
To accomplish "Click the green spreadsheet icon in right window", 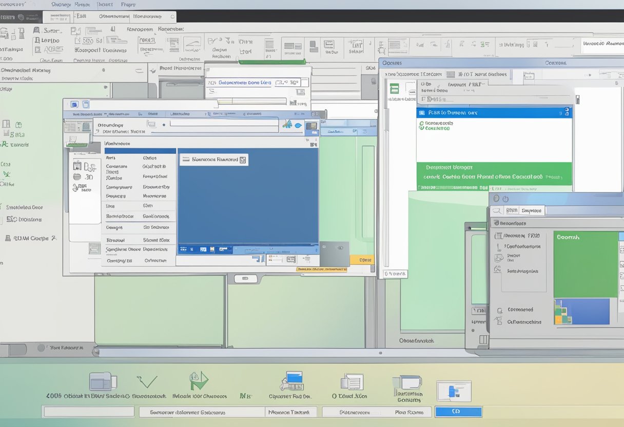I will coord(395,89).
